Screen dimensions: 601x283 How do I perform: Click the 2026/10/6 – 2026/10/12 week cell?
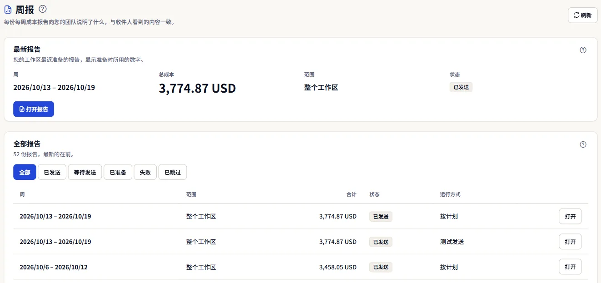point(54,267)
